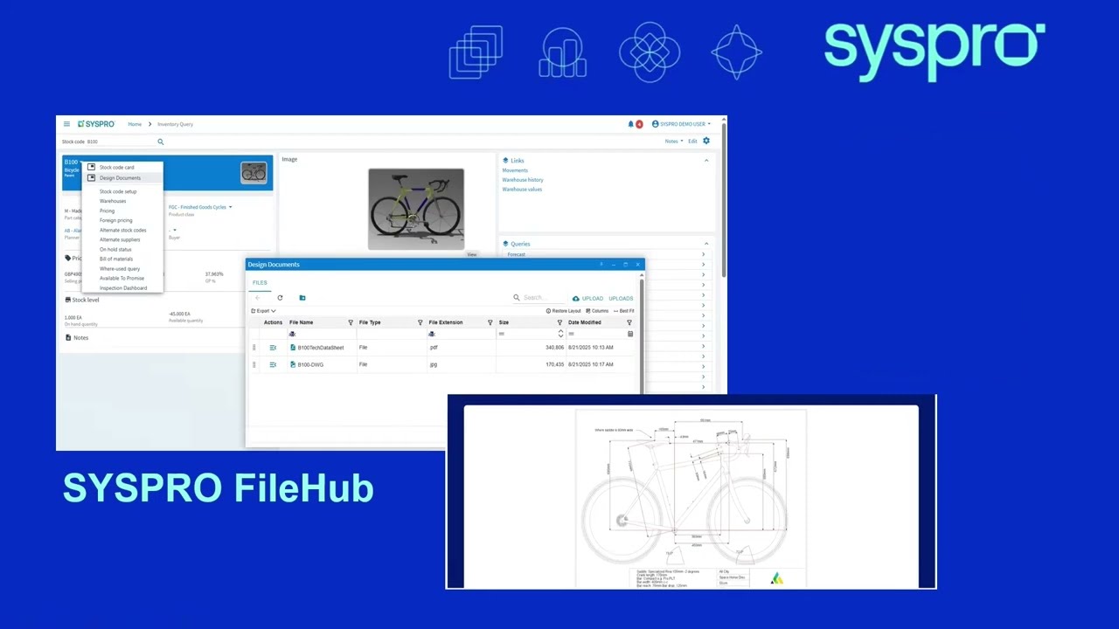1119x629 pixels.
Task: Open the Notes dropdown
Action: (x=674, y=141)
